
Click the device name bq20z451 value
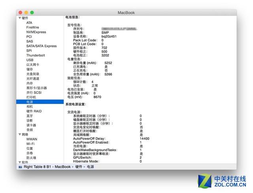click(x=109, y=36)
